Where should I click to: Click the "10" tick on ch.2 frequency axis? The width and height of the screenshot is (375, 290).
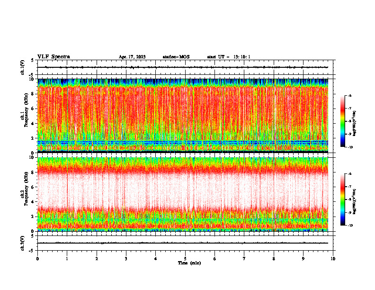(33, 157)
